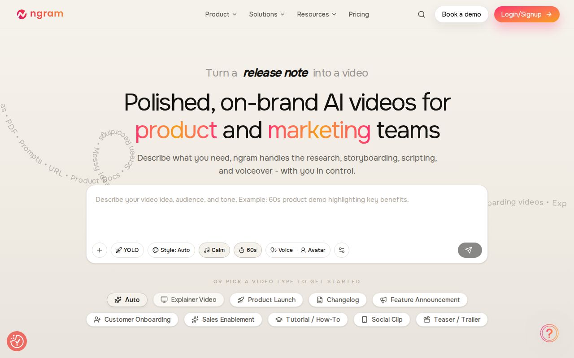The image size is (574, 358).
Task: Open the Style: Auto selector
Action: (x=171, y=250)
